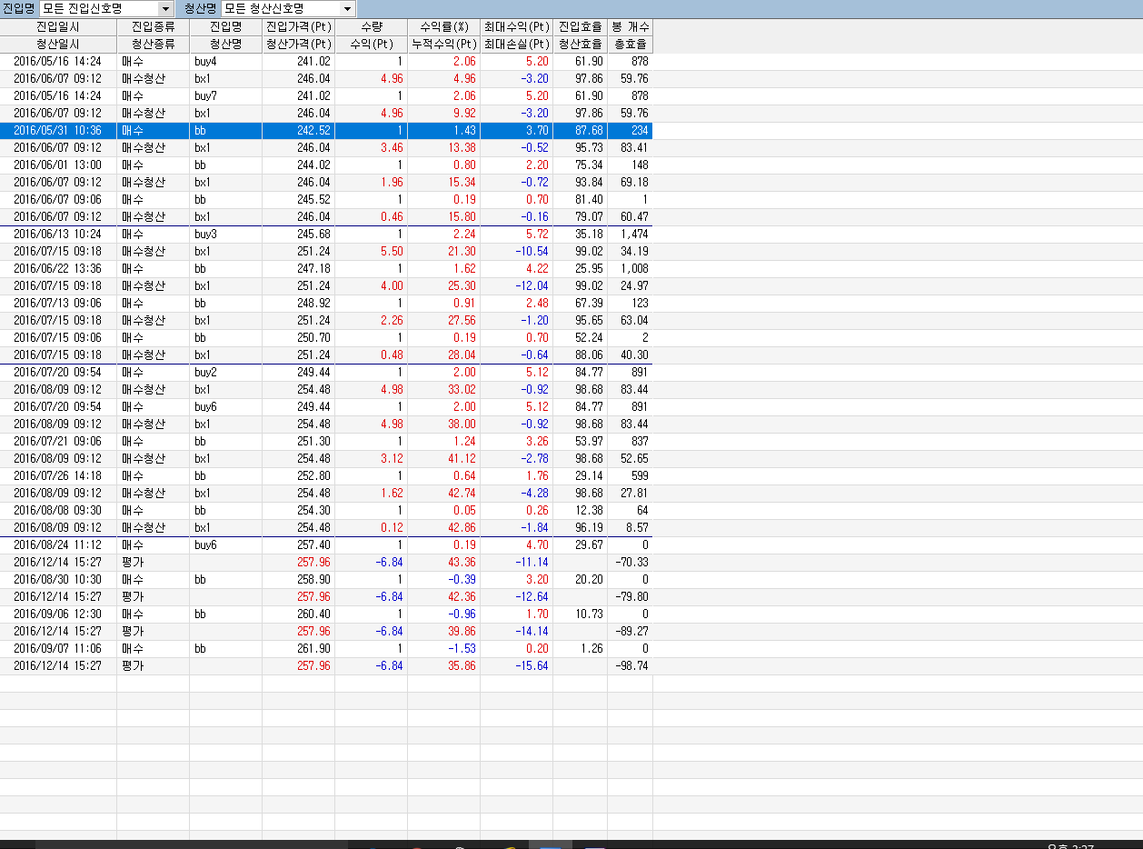Click the 총효율 column header
The height and width of the screenshot is (849, 1143).
(x=630, y=44)
